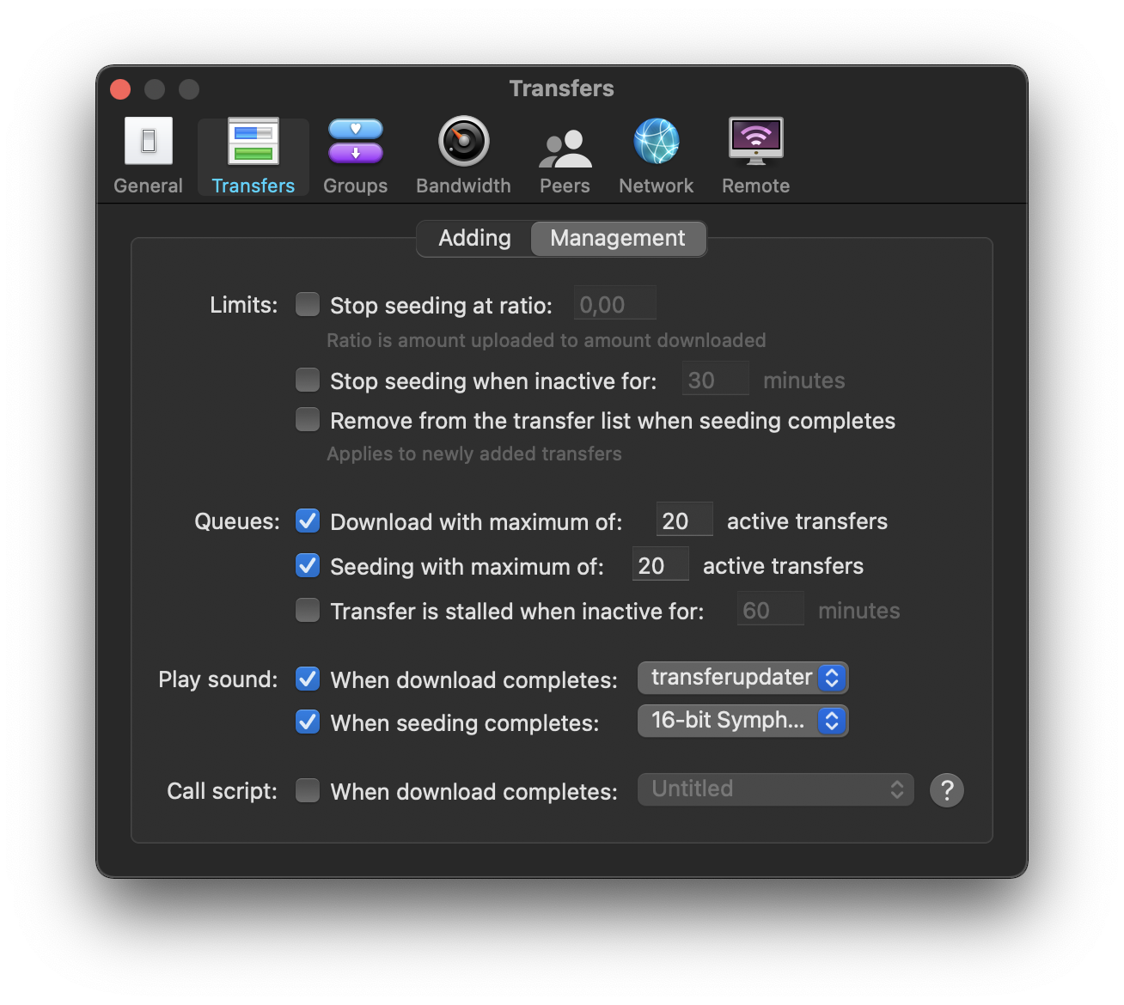Open download complete sound dropdown (transferupdater)

point(742,678)
